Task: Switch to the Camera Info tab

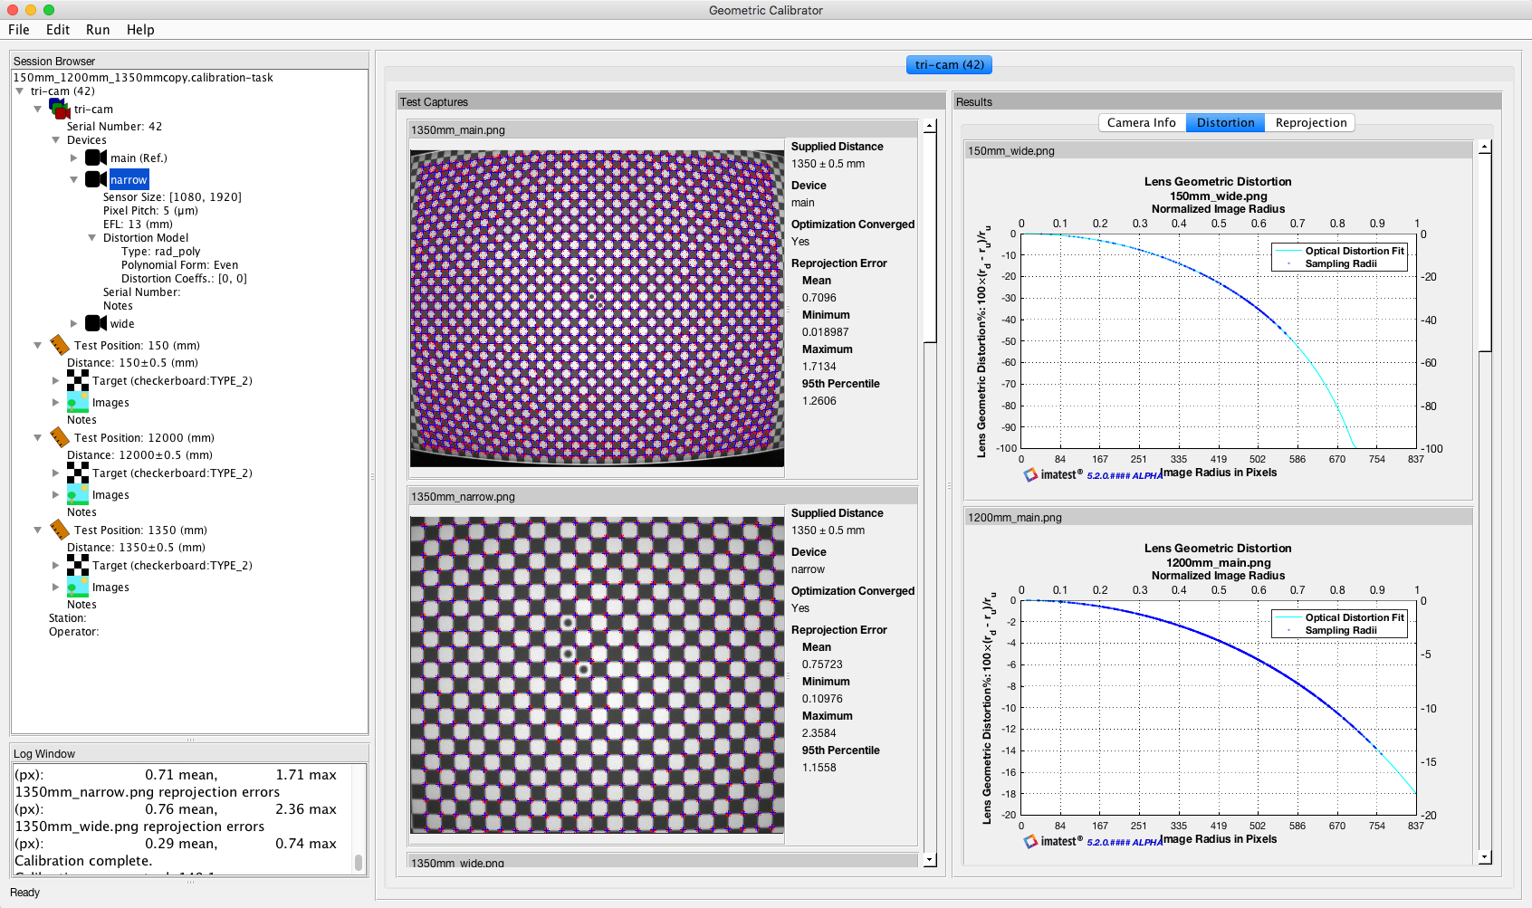Action: tap(1141, 123)
